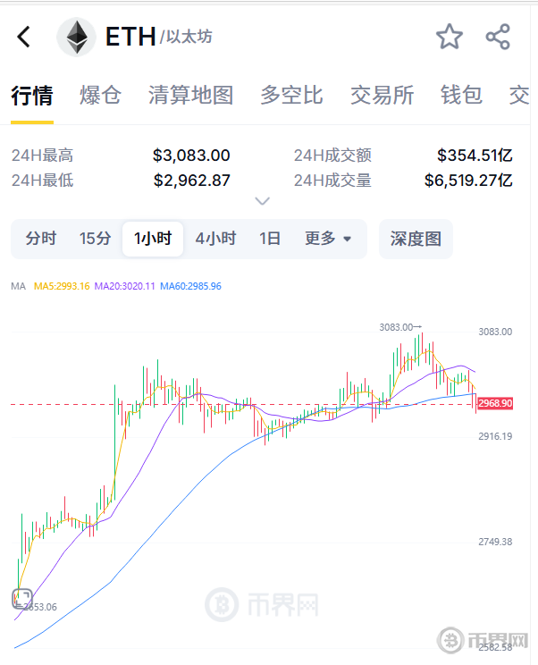Open the 深度图 depth chart
Screen dimensions: 538x665
416,239
